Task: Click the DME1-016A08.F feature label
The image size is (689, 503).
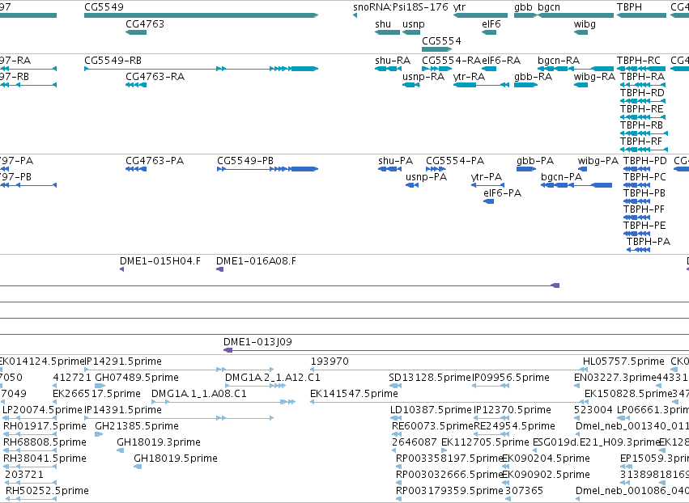Action: [x=256, y=261]
